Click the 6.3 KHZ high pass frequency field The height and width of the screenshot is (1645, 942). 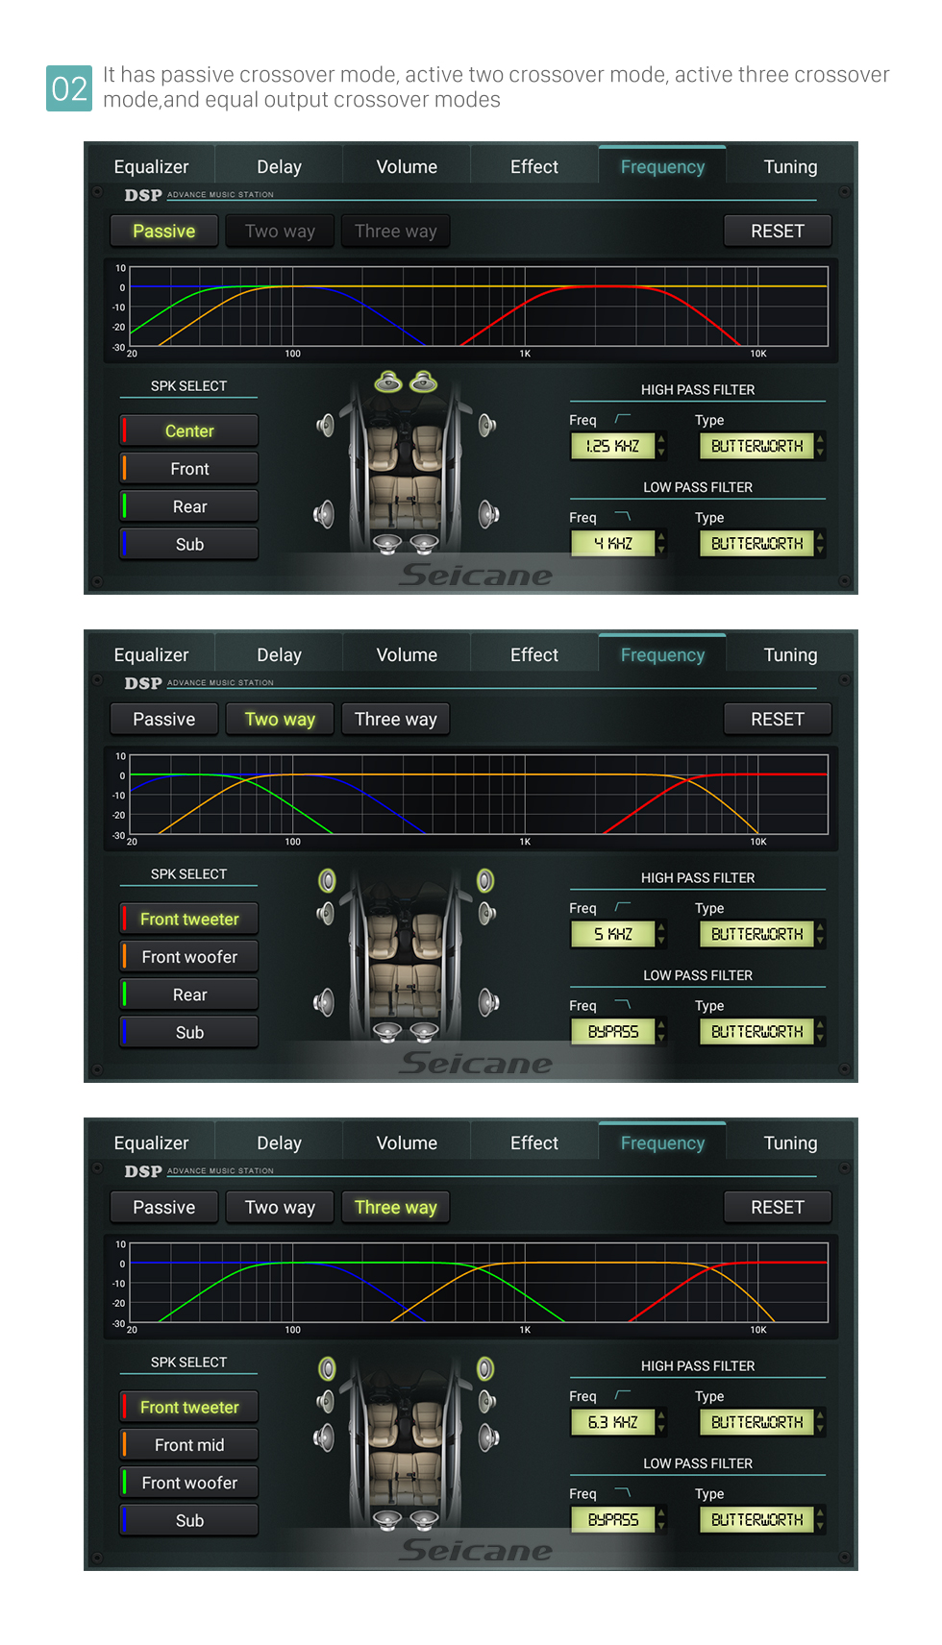coord(618,1422)
